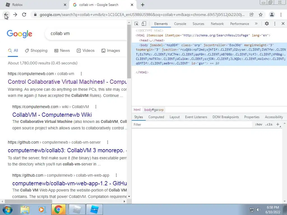Open computernewb/collab3 monorepo result
Screen dimensions: 287x215
tap(67, 150)
